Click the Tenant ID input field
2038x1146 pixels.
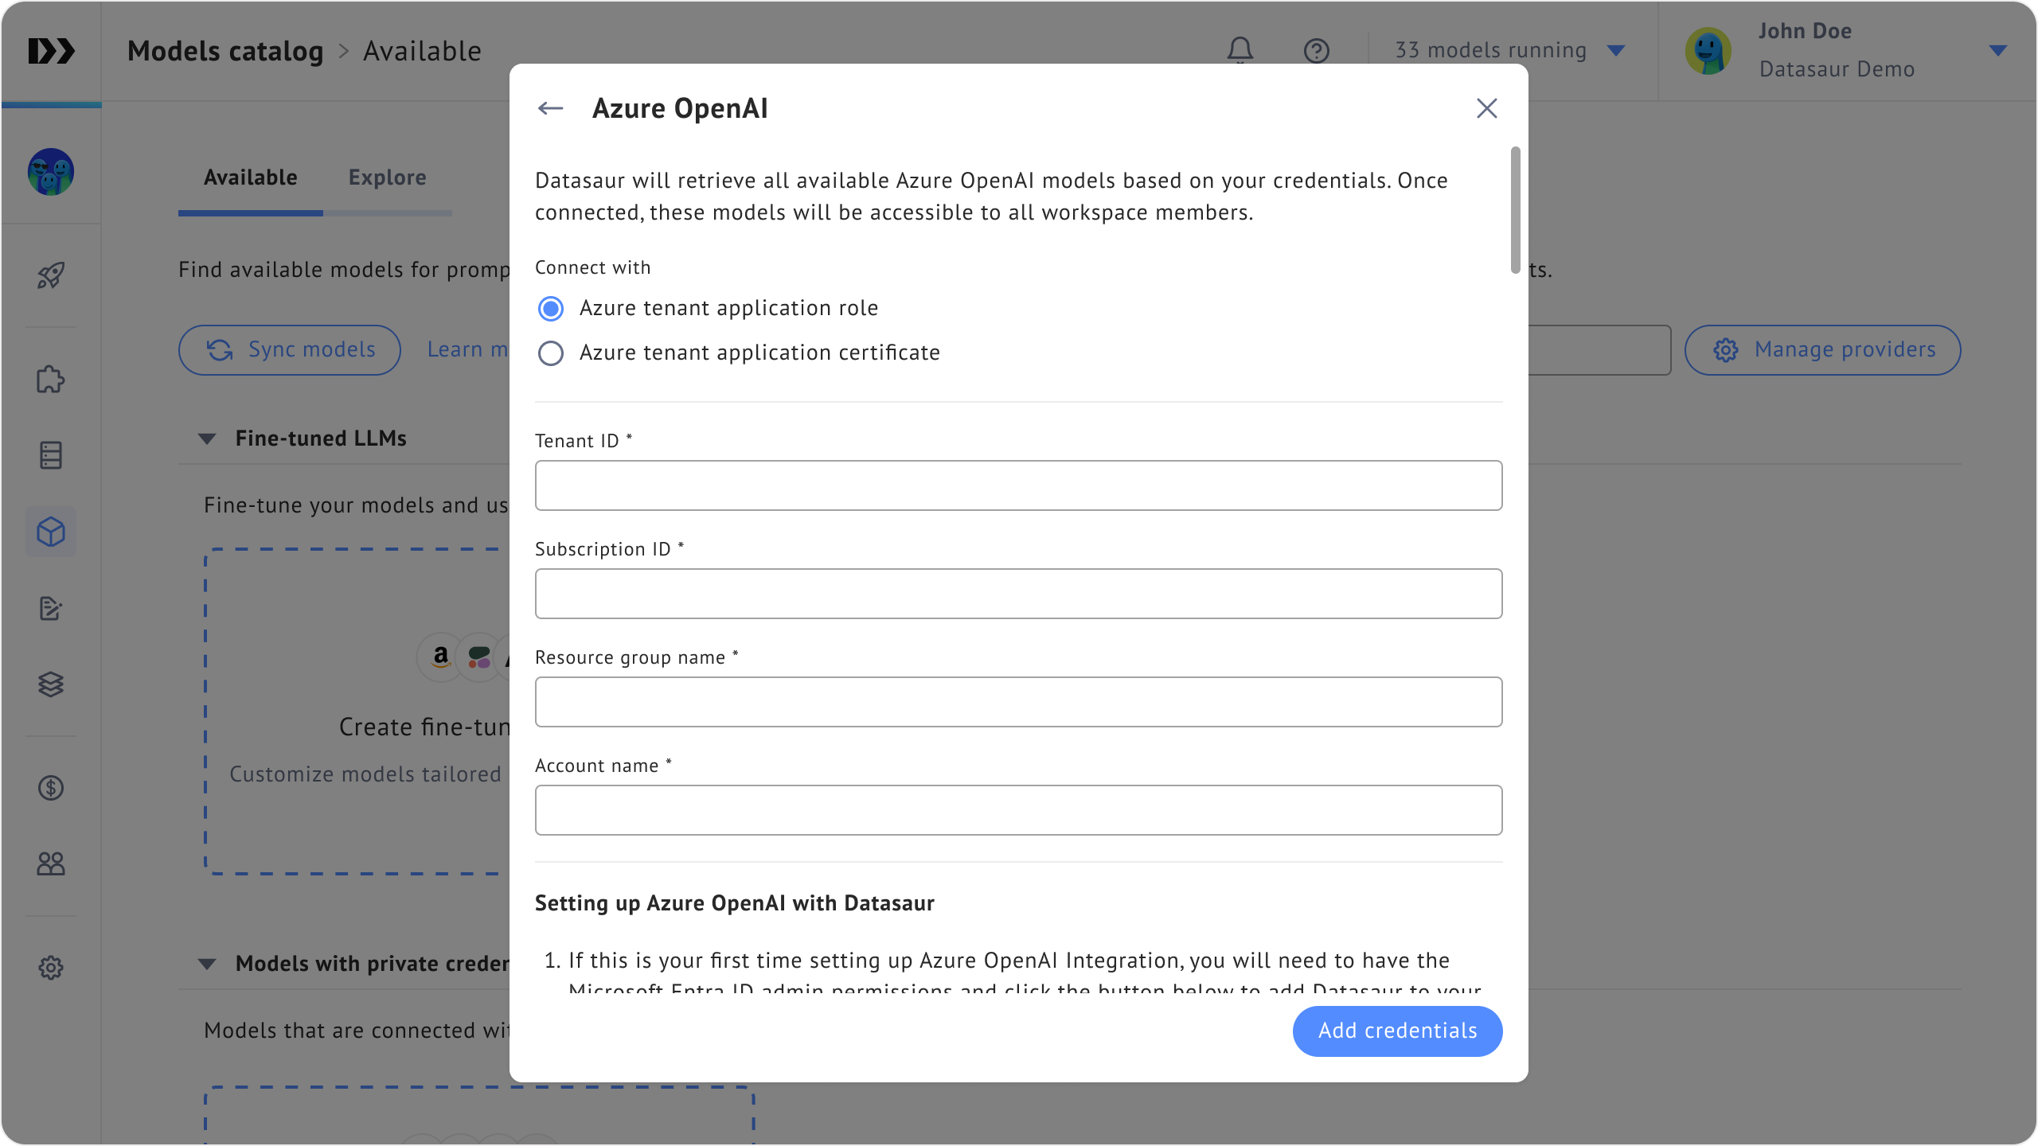pyautogui.click(x=1018, y=485)
